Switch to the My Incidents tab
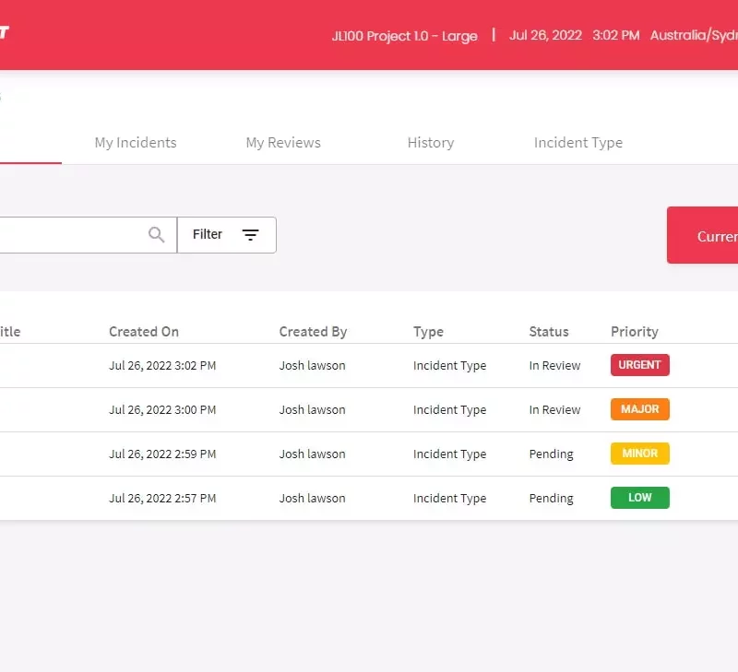 pyautogui.click(x=136, y=143)
